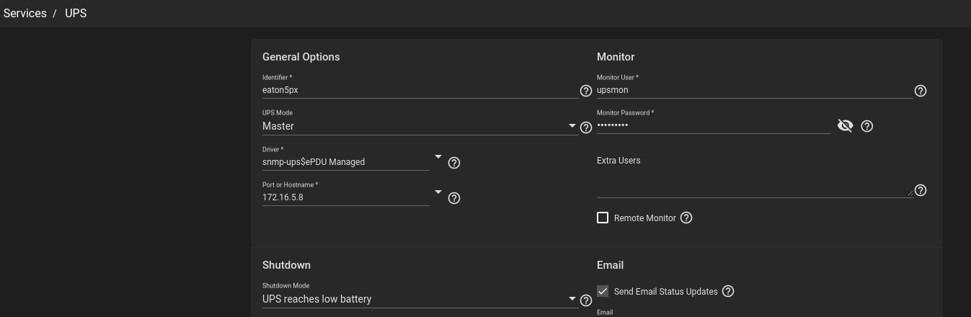Open help for the Identifier field
Viewport: 971px width, 317px height.
click(586, 91)
